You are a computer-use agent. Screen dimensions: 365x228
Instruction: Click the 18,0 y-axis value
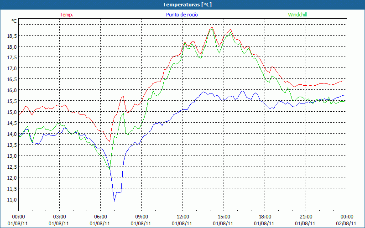click(x=12, y=47)
